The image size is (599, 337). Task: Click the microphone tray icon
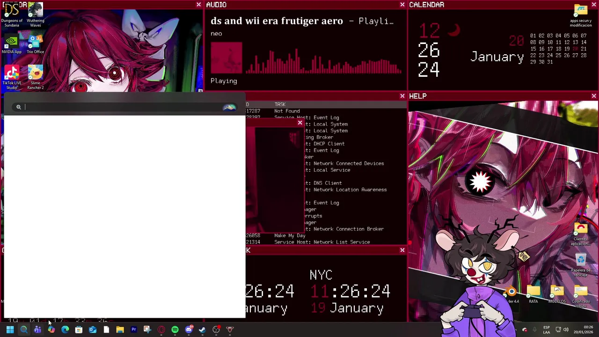click(535, 330)
